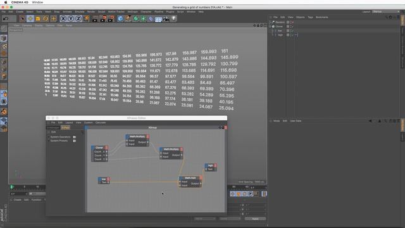
Task: Toggle the Random object's enable mark
Action: tap(292, 22)
